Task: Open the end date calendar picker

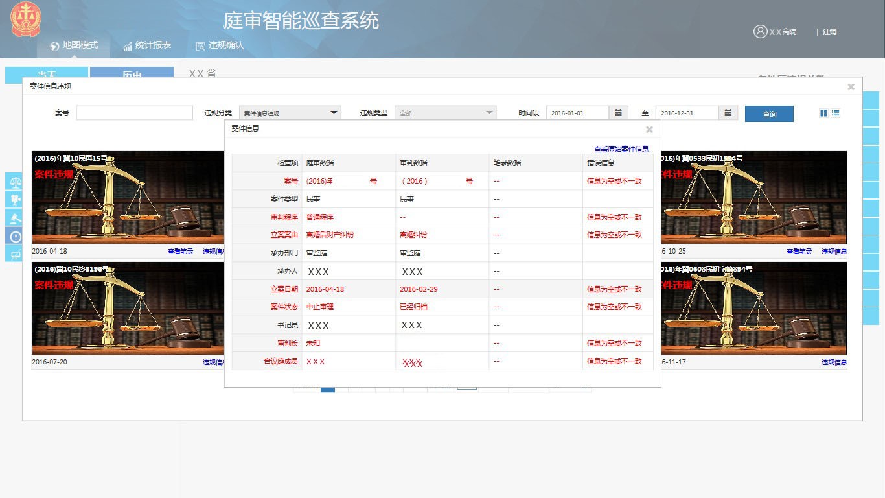Action: [x=728, y=113]
